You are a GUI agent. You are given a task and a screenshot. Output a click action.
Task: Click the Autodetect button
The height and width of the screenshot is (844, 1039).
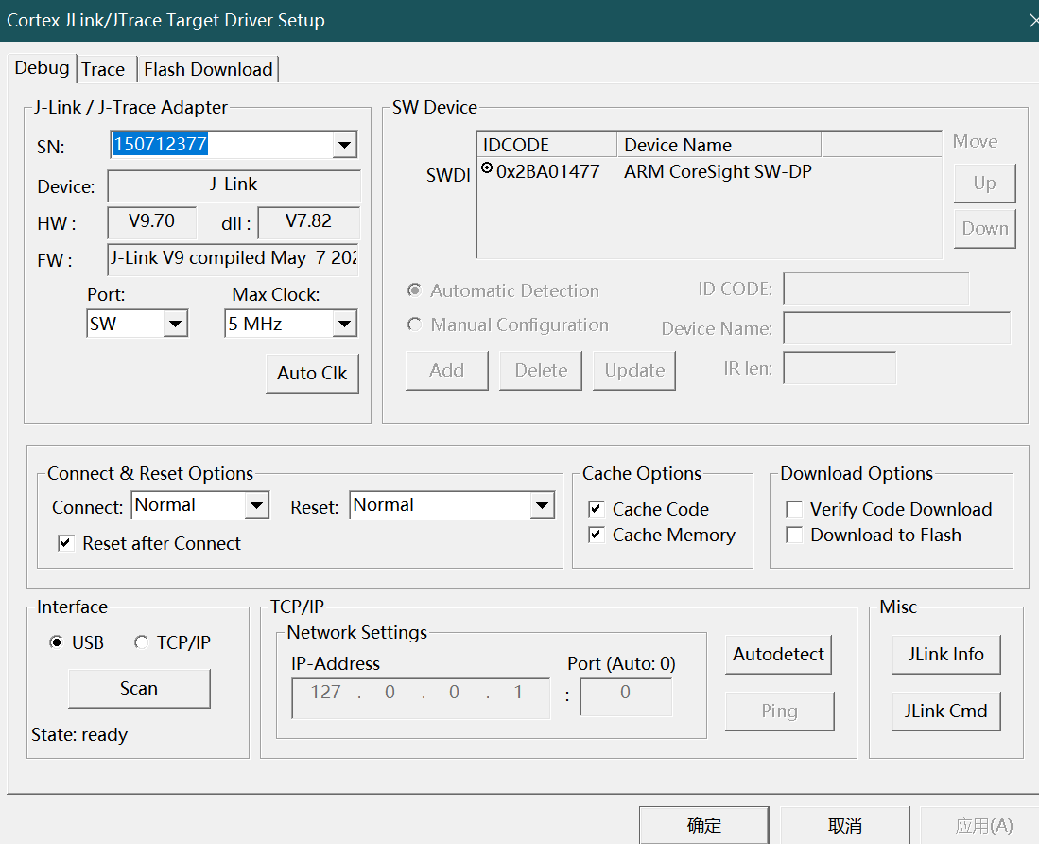[x=779, y=655]
